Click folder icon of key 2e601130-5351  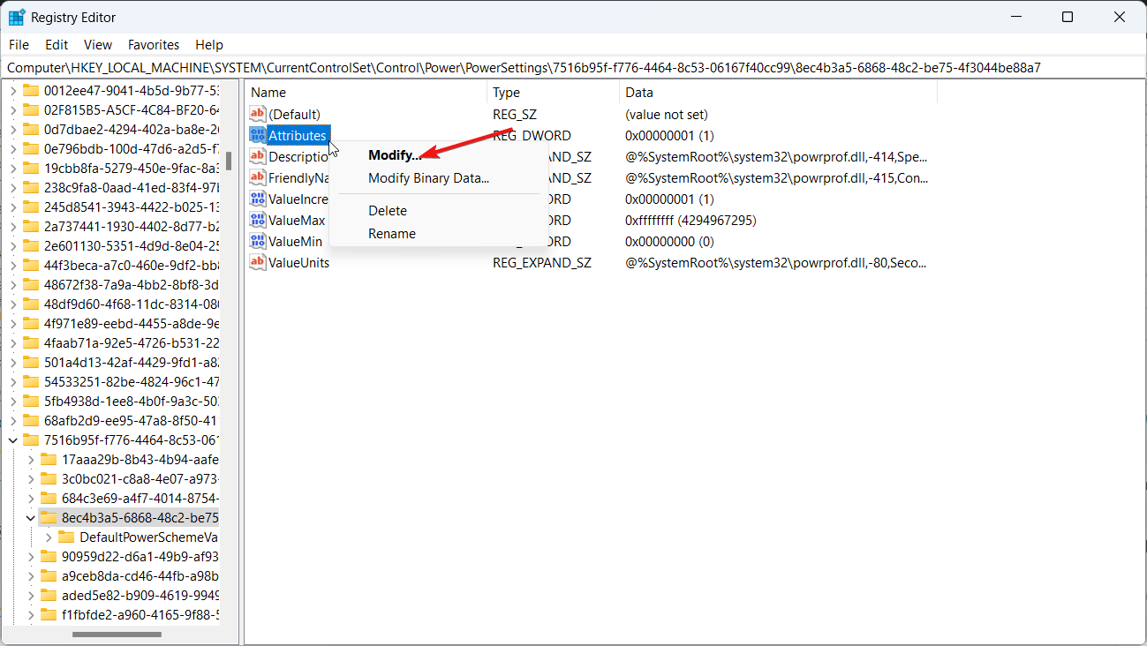[x=31, y=245]
